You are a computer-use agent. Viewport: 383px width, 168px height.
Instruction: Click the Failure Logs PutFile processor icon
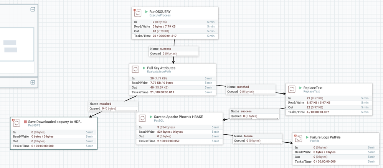(x=299, y=139)
